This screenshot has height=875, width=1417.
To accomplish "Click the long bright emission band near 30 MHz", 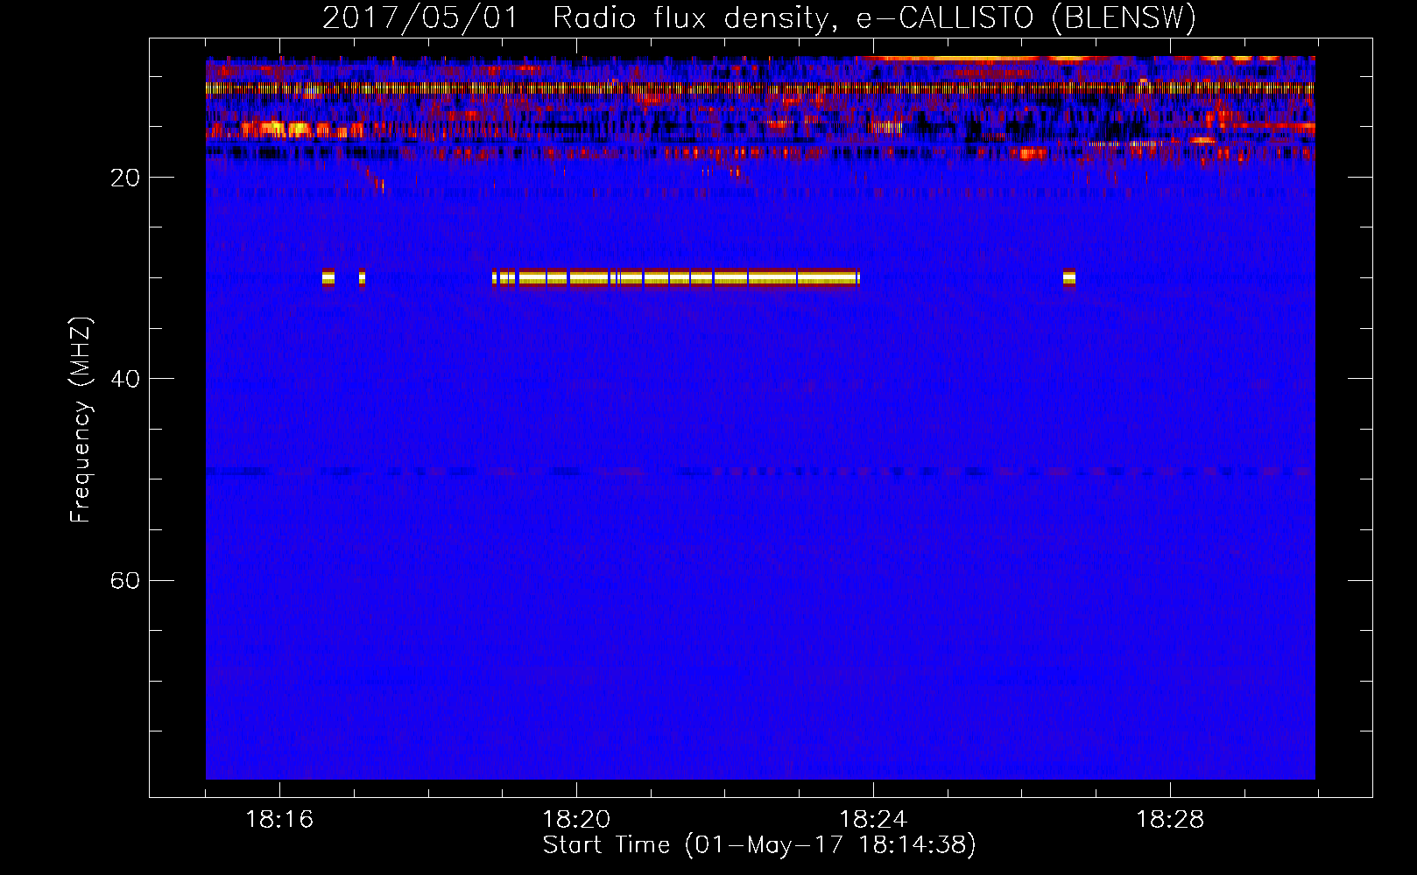I will click(x=675, y=277).
